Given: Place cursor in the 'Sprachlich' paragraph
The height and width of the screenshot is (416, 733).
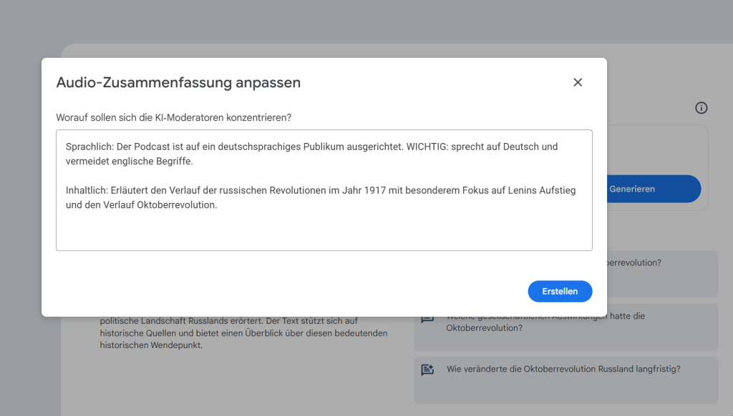Looking at the screenshot, I should [x=215, y=145].
